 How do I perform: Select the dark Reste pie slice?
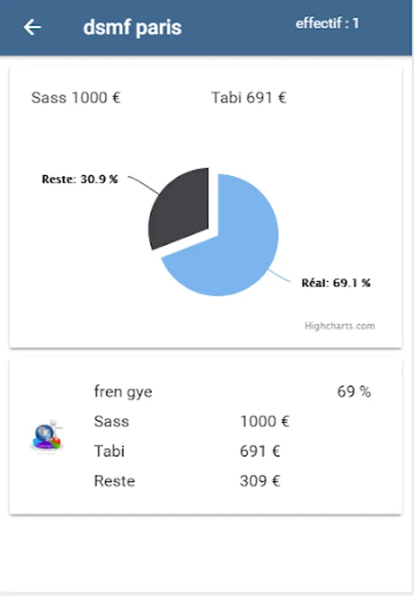click(x=180, y=207)
